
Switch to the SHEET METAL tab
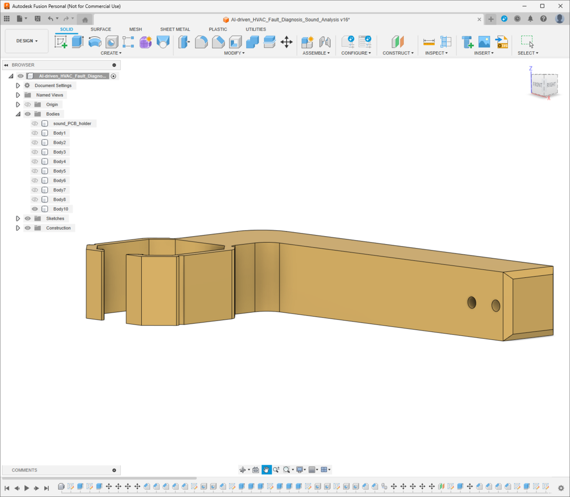point(175,29)
